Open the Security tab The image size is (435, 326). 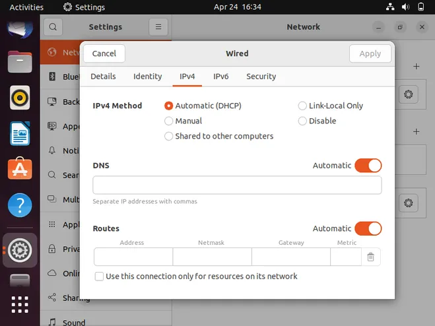tap(261, 77)
